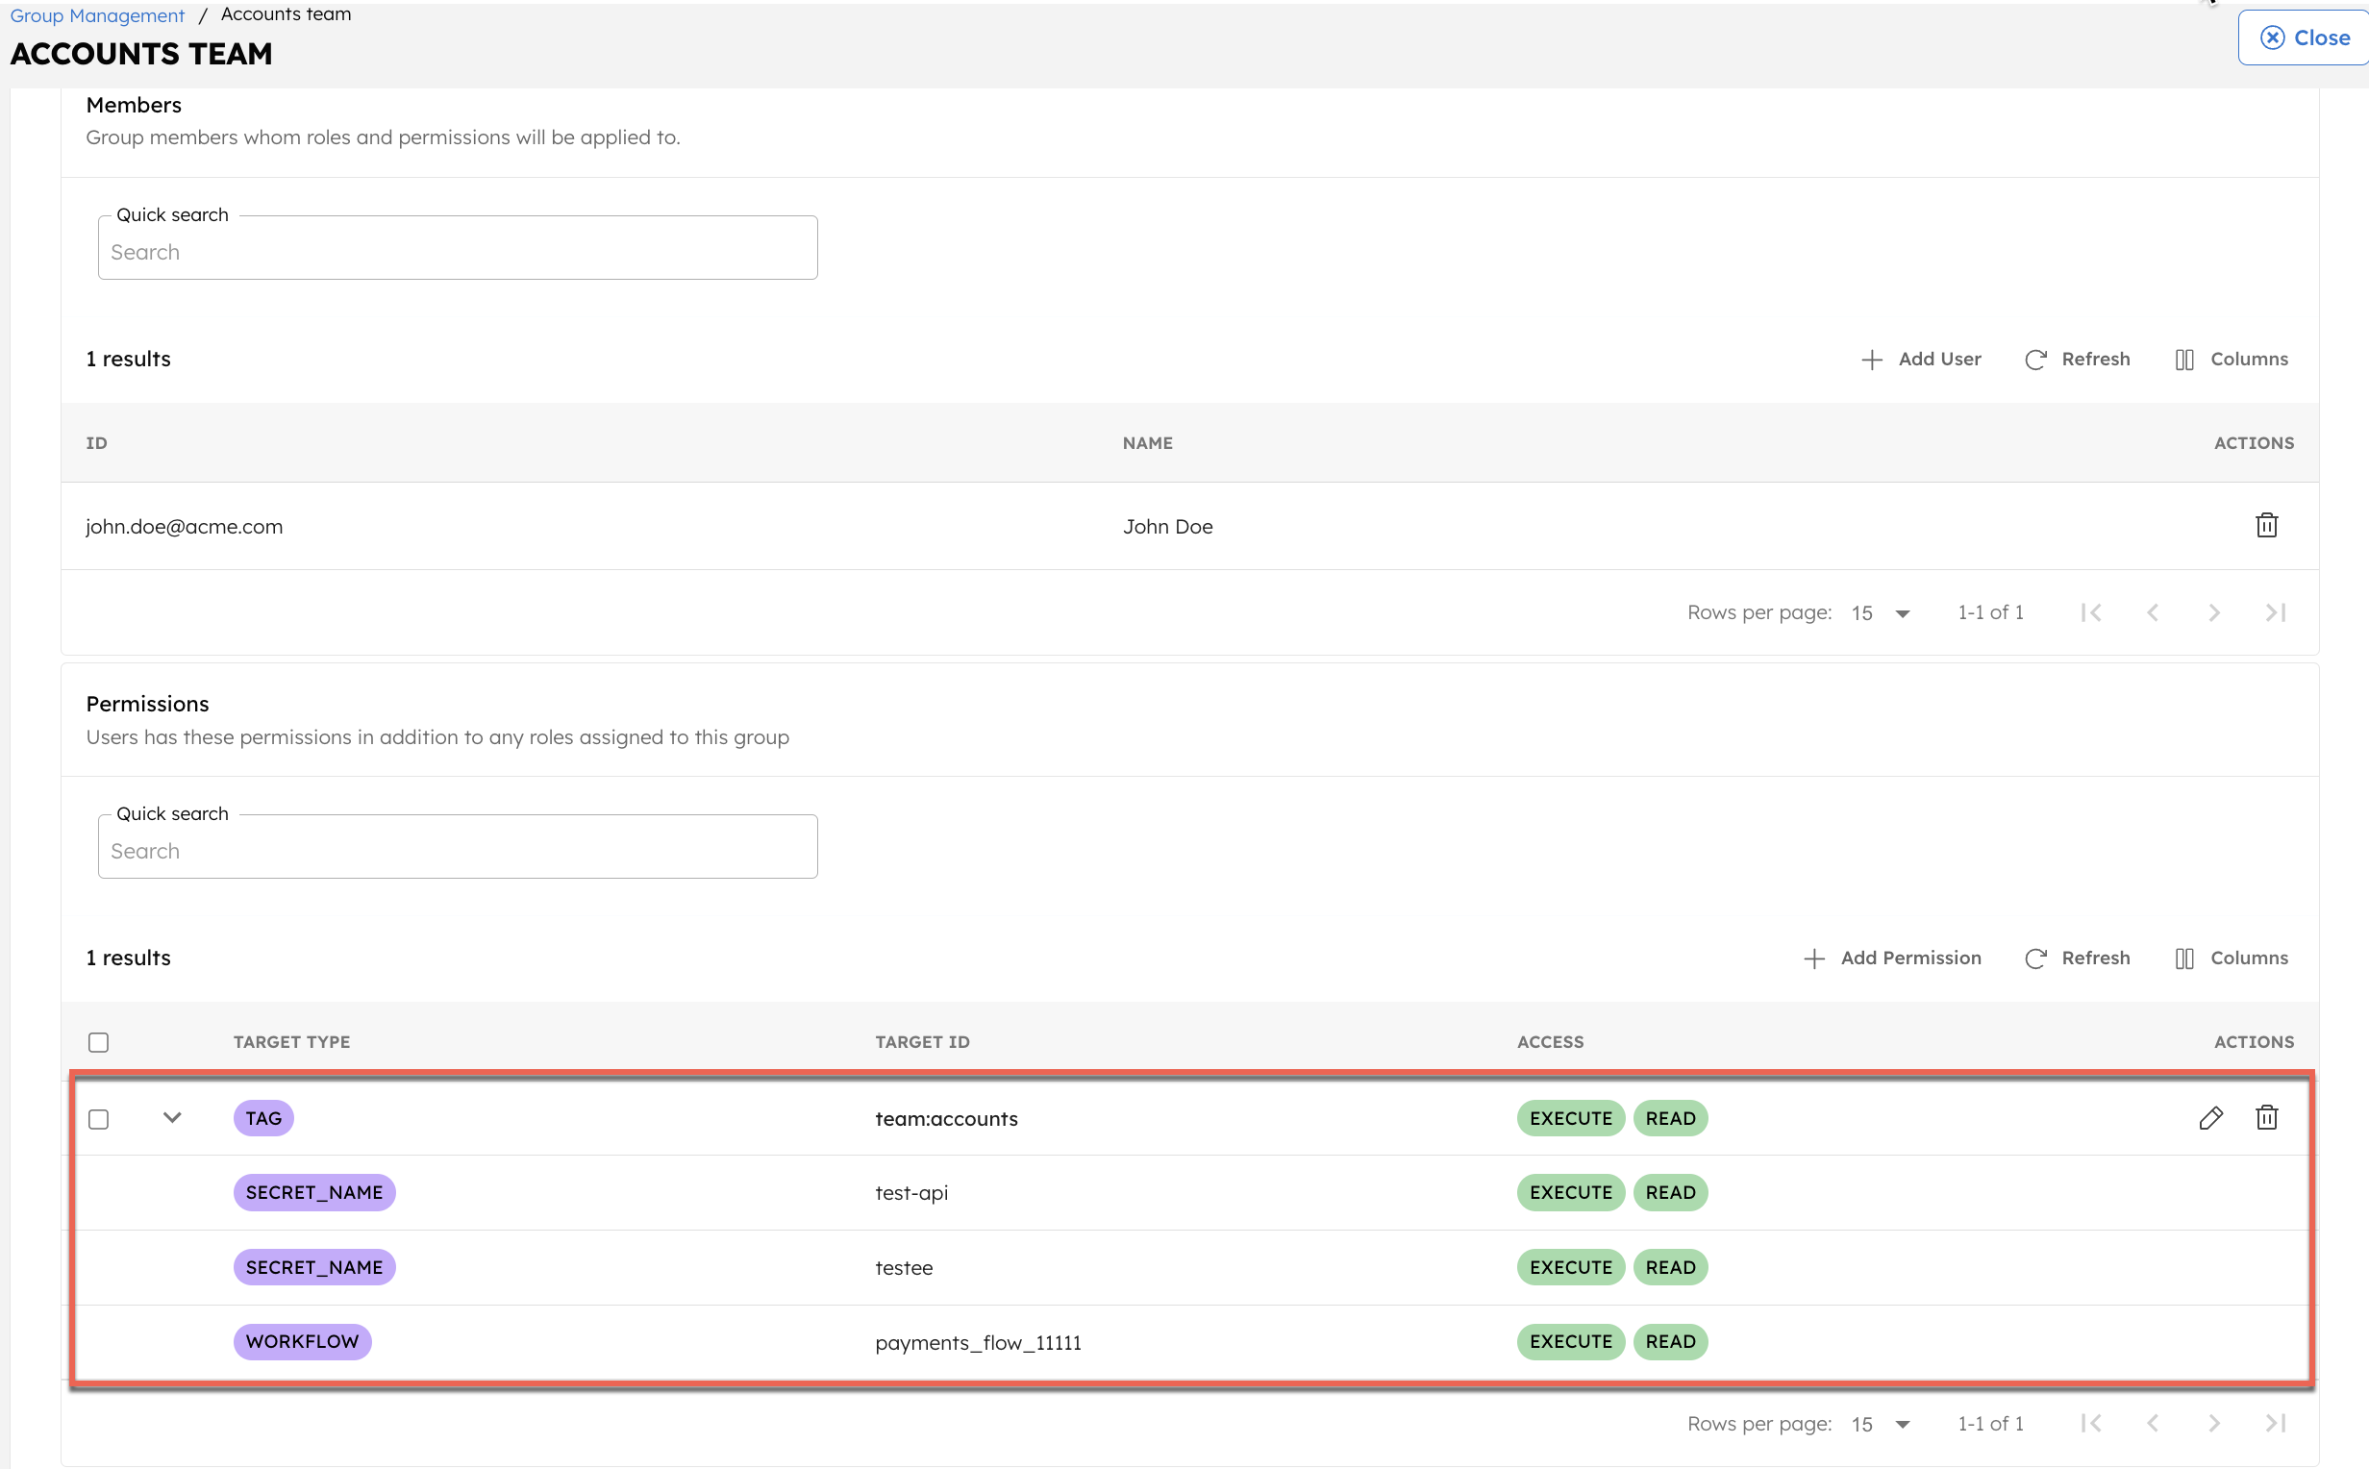Go to first page of Members table

(x=2091, y=613)
